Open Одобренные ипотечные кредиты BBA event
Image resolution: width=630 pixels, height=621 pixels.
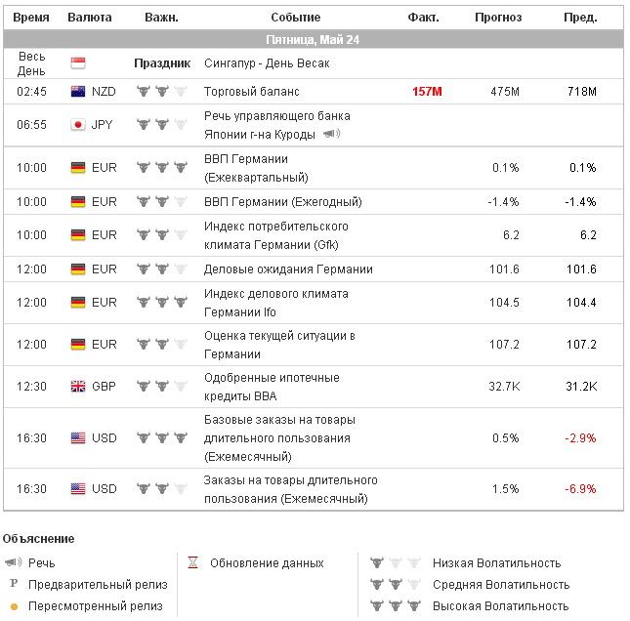tap(272, 386)
